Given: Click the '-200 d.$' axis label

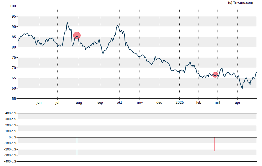Looking at the screenshot, I should pyautogui.click(x=10, y=149).
